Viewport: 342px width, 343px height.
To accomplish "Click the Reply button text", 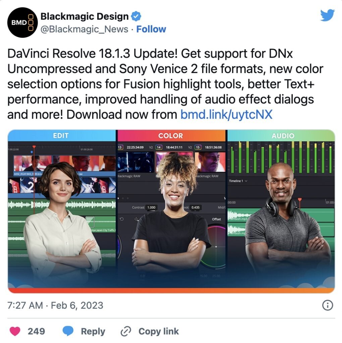I will 93,331.
